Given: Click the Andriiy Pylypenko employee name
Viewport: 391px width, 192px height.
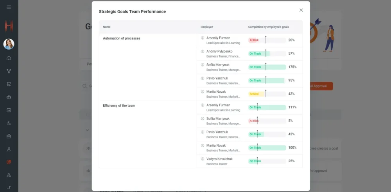Looking at the screenshot, I should click(219, 51).
